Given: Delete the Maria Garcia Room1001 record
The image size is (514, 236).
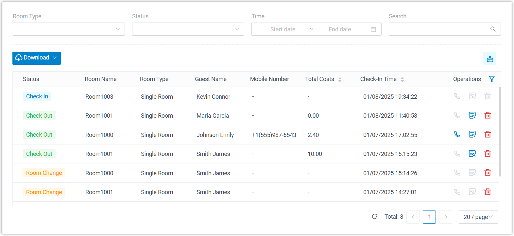Looking at the screenshot, I should [488, 115].
